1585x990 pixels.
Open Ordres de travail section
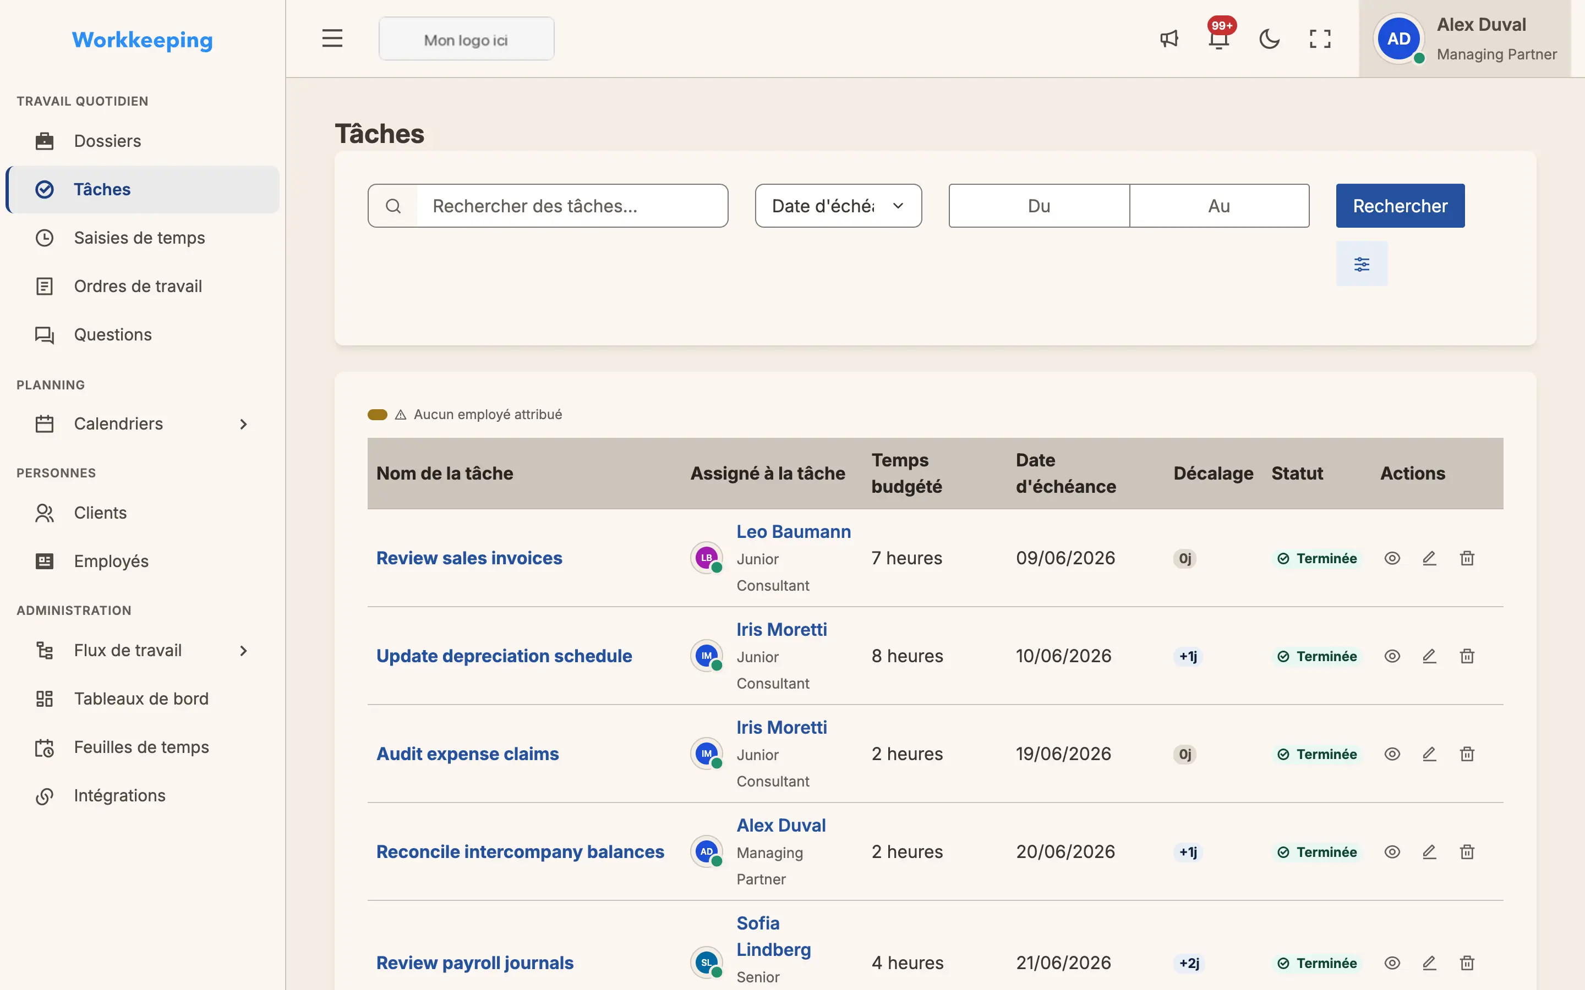coord(143,286)
